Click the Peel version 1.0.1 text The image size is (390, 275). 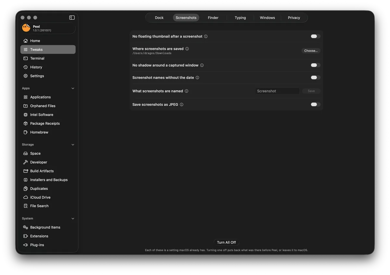(x=42, y=31)
